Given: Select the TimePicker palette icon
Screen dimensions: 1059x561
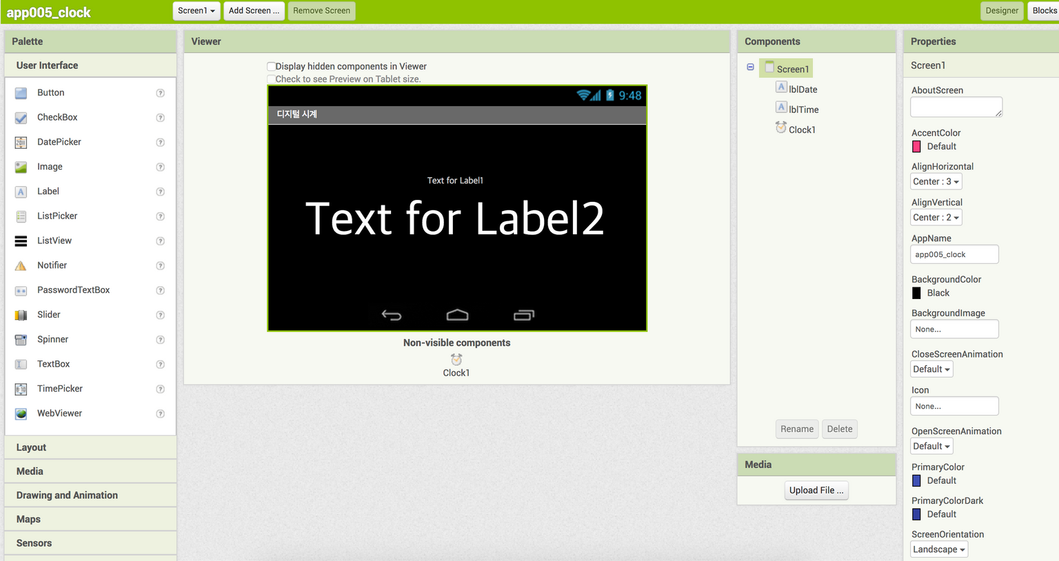Looking at the screenshot, I should pos(21,389).
